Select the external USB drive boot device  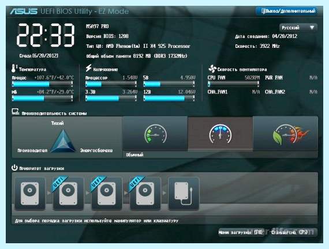184,193
